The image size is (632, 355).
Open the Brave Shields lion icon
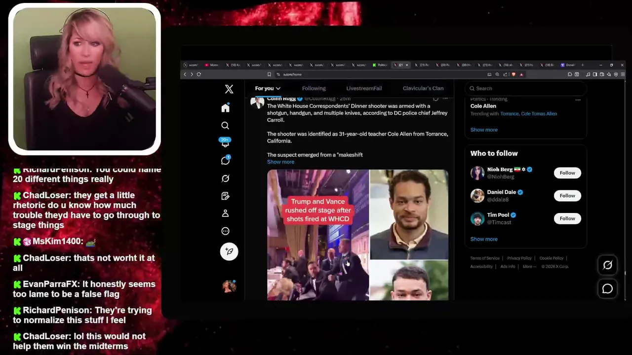coord(513,74)
